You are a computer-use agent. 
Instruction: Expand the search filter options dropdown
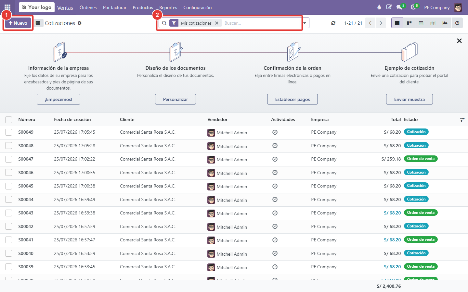(305, 23)
